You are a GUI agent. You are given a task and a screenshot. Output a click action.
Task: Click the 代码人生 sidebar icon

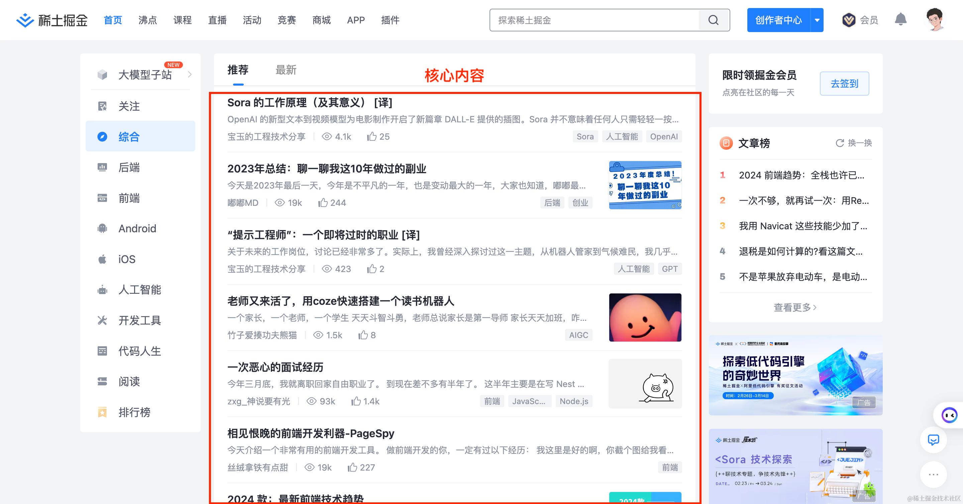click(102, 351)
